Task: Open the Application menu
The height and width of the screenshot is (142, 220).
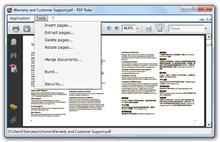Action: tap(20, 18)
